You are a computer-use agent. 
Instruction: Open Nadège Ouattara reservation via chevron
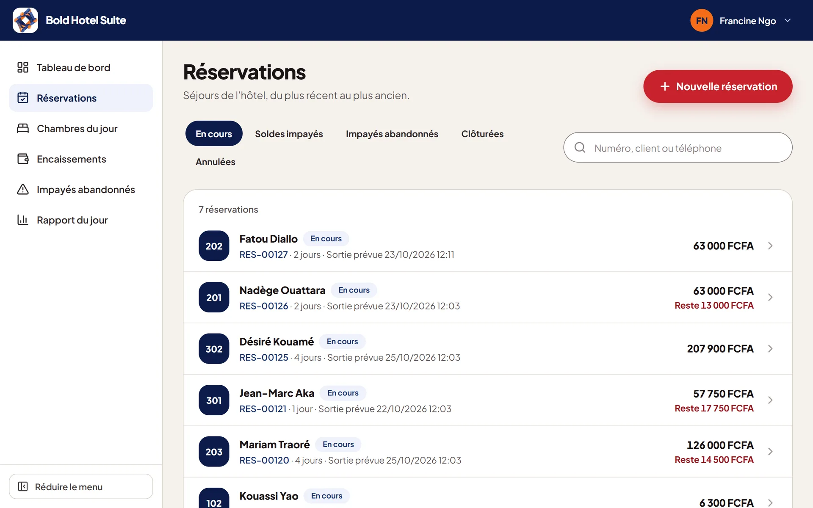click(x=770, y=297)
